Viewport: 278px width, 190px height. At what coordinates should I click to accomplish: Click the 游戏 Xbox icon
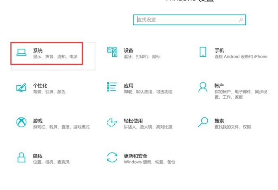21,122
